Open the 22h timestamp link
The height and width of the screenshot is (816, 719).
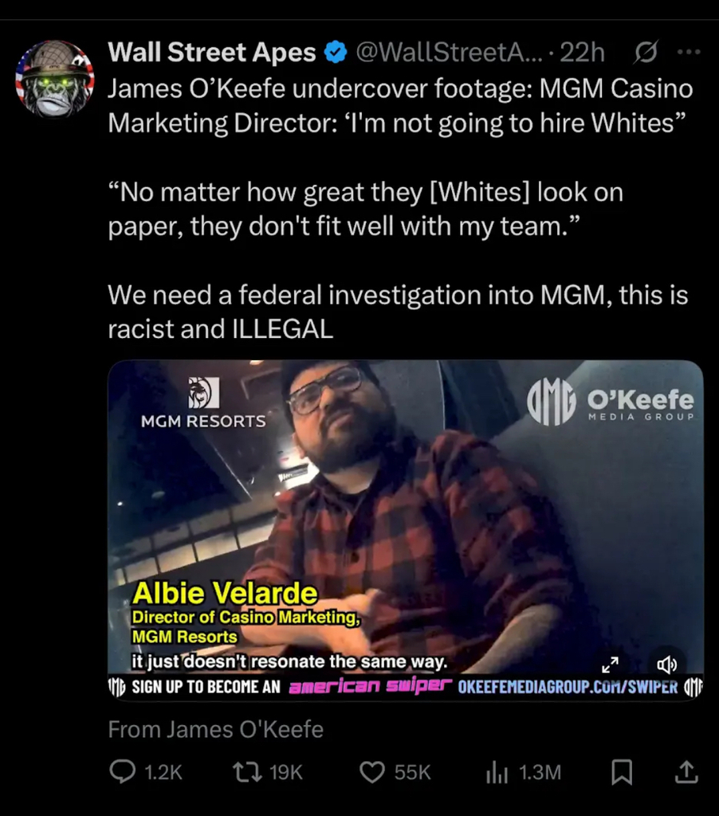(582, 52)
